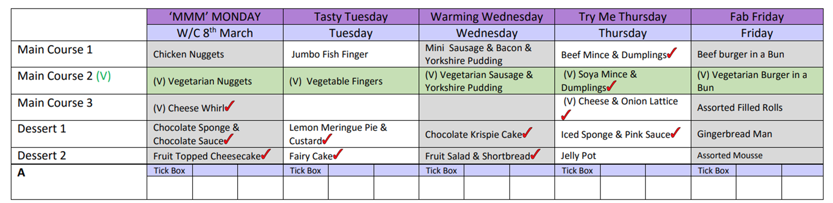Click the tick after Beef Mince & Dumplings
The width and height of the screenshot is (833, 203).
point(672,53)
